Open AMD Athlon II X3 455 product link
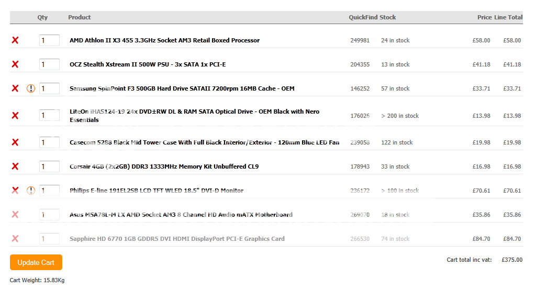The width and height of the screenshot is (536, 289). click(164, 40)
